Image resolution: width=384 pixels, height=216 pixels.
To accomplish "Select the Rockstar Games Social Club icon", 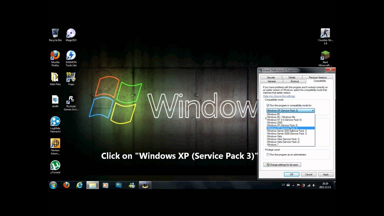I will pyautogui.click(x=71, y=103).
